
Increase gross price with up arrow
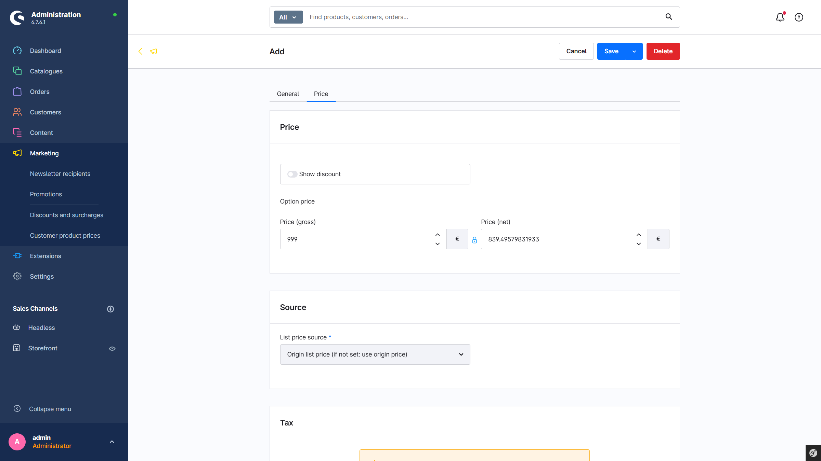point(438,235)
